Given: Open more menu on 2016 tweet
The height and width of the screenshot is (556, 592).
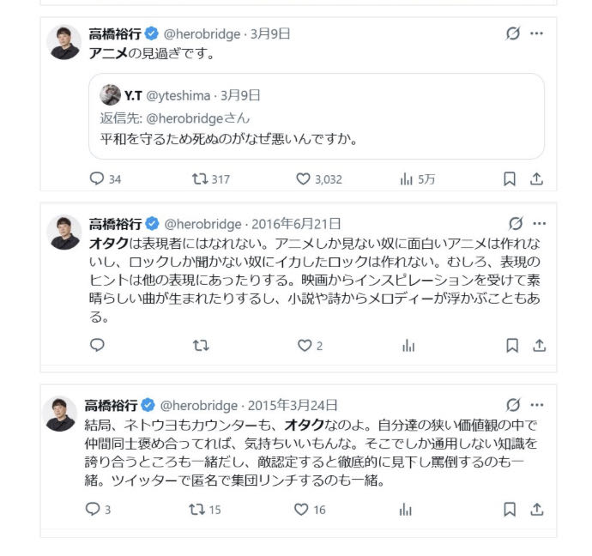Looking at the screenshot, I should [539, 223].
